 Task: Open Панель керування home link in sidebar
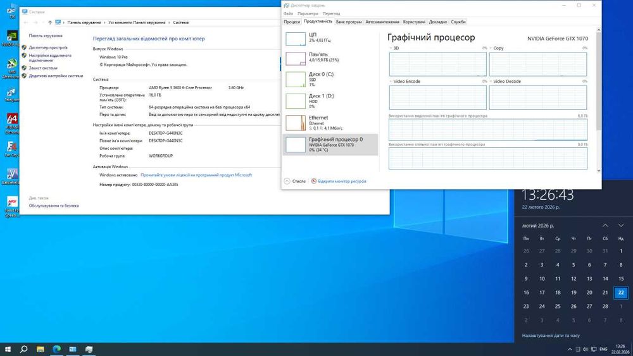(46, 35)
